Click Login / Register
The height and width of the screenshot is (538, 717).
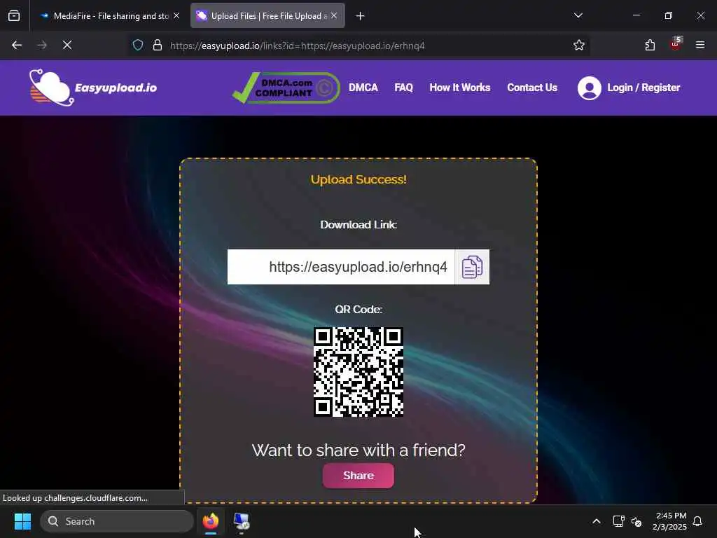643,88
